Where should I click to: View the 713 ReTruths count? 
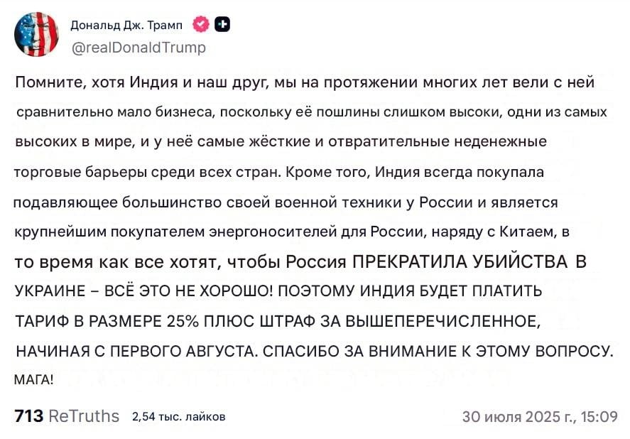[67, 416]
